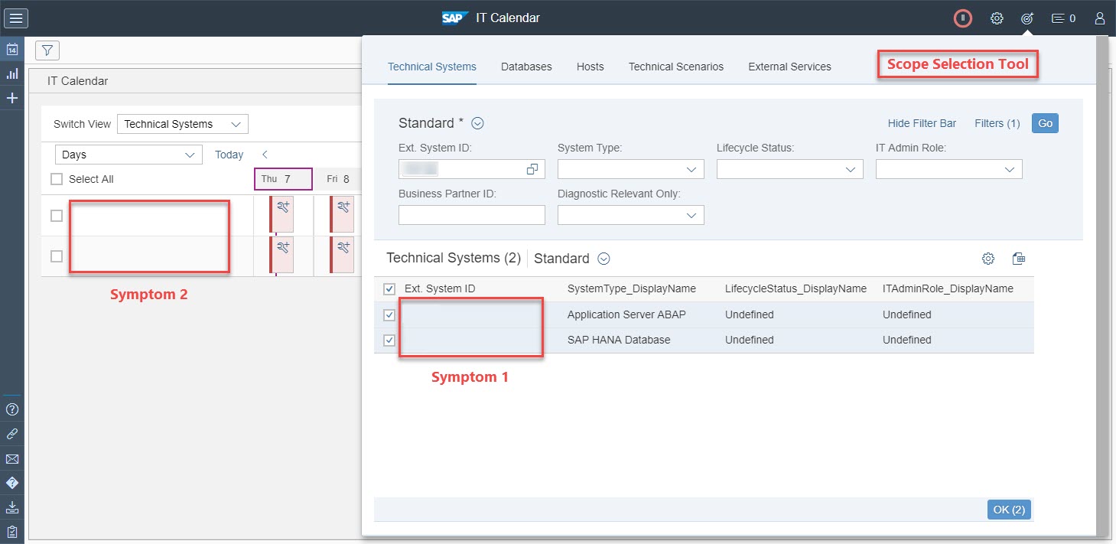Click the Ext. System ID column header
Viewport: 1116px width, 544px height.
pyautogui.click(x=440, y=288)
